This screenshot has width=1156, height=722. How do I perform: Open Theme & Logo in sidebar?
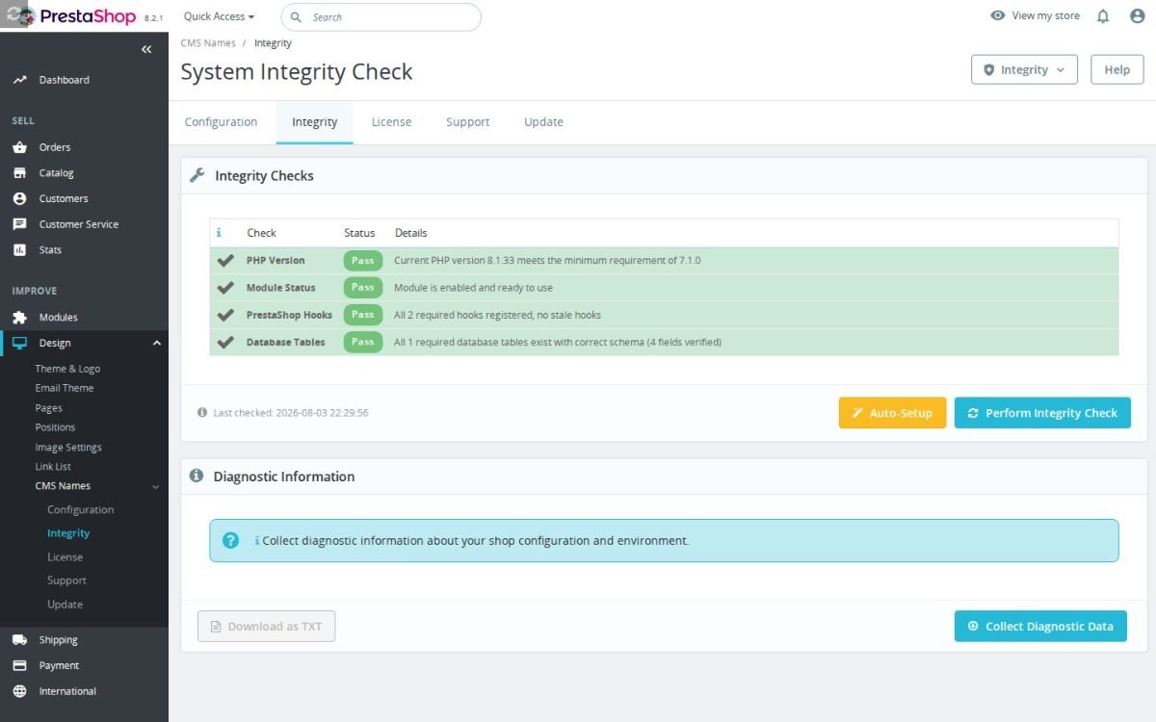[67, 369]
